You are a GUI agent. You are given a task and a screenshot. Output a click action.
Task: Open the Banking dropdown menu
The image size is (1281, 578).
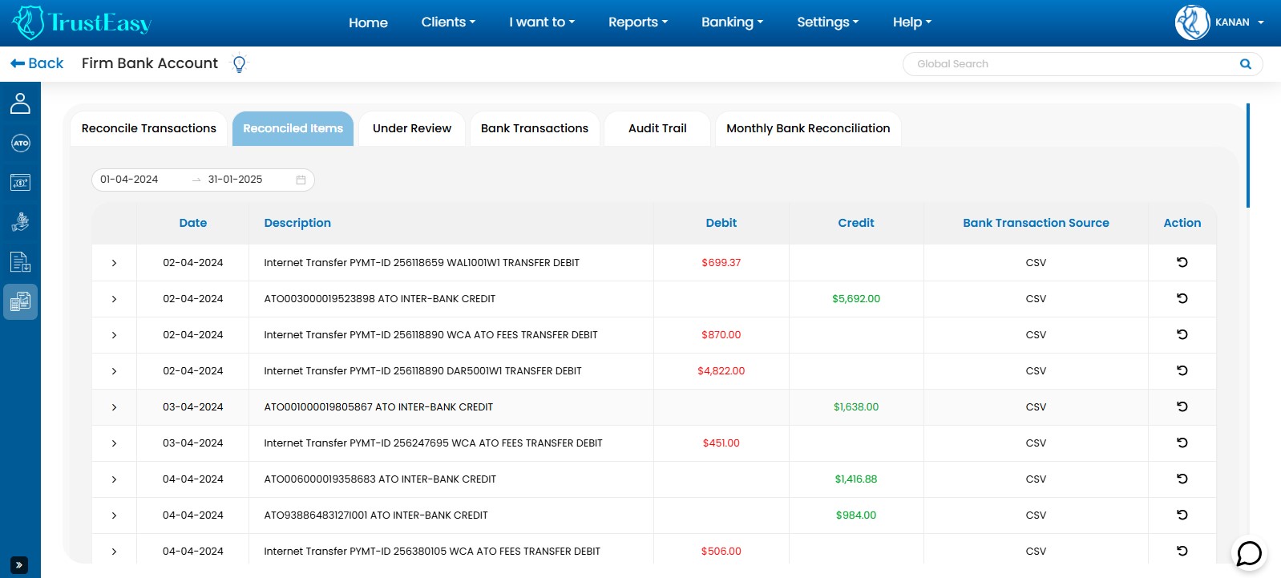click(x=732, y=22)
